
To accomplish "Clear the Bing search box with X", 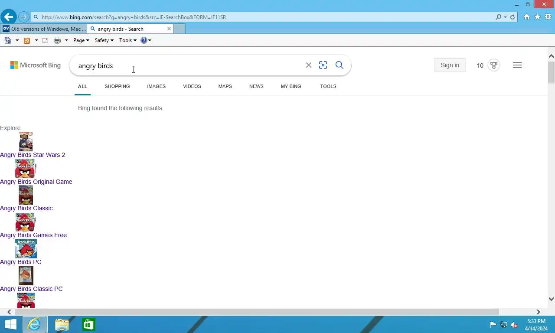I will click(309, 65).
